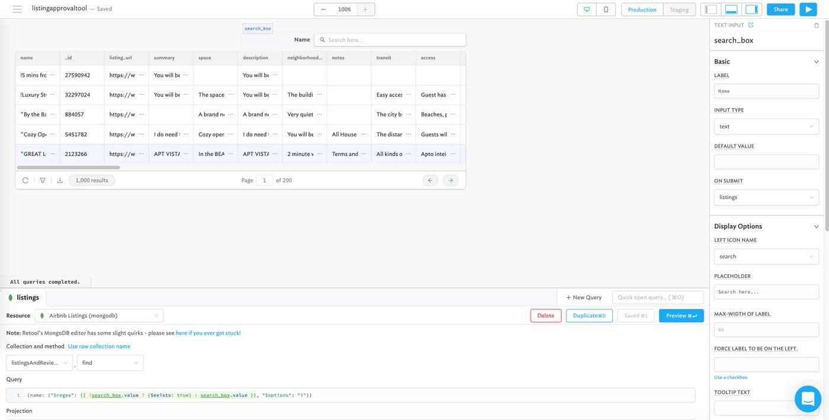Open the hamburger menu at top left
829x420 pixels.
17,9
